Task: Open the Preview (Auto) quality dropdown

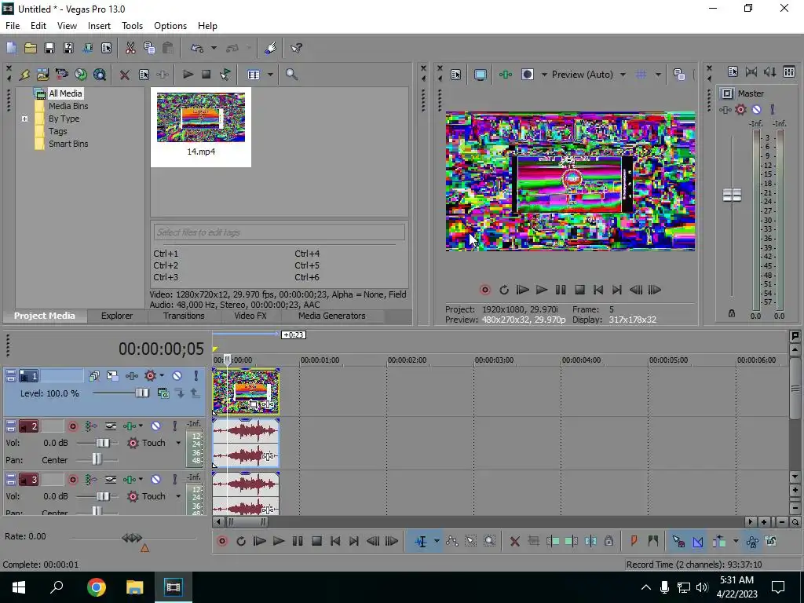Action: 623,75
